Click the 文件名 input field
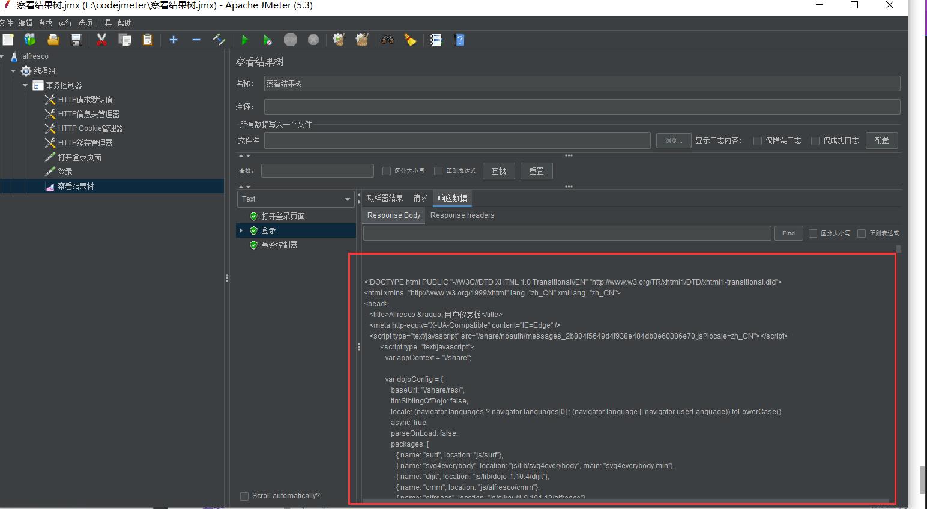Image resolution: width=927 pixels, height=509 pixels. [457, 140]
